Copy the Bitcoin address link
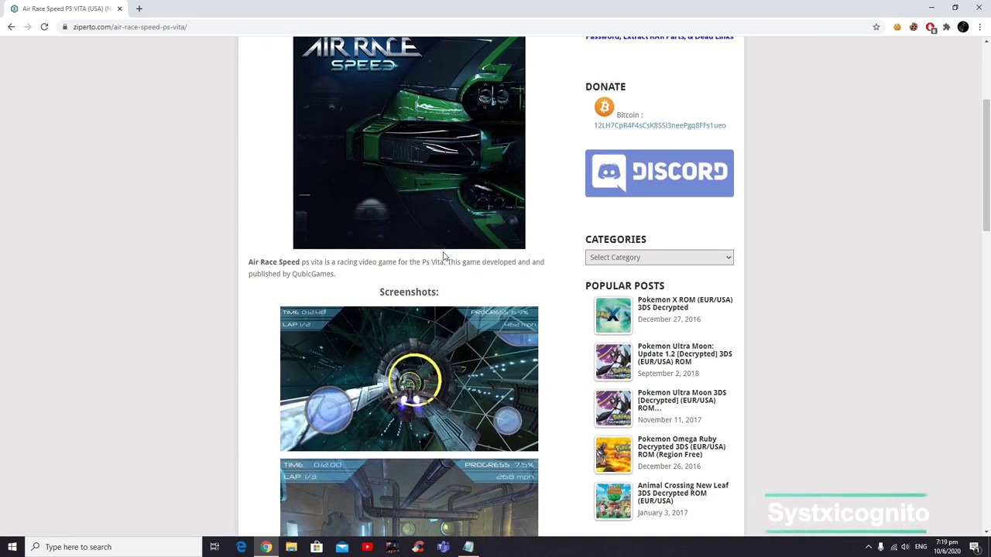 pyautogui.click(x=660, y=125)
